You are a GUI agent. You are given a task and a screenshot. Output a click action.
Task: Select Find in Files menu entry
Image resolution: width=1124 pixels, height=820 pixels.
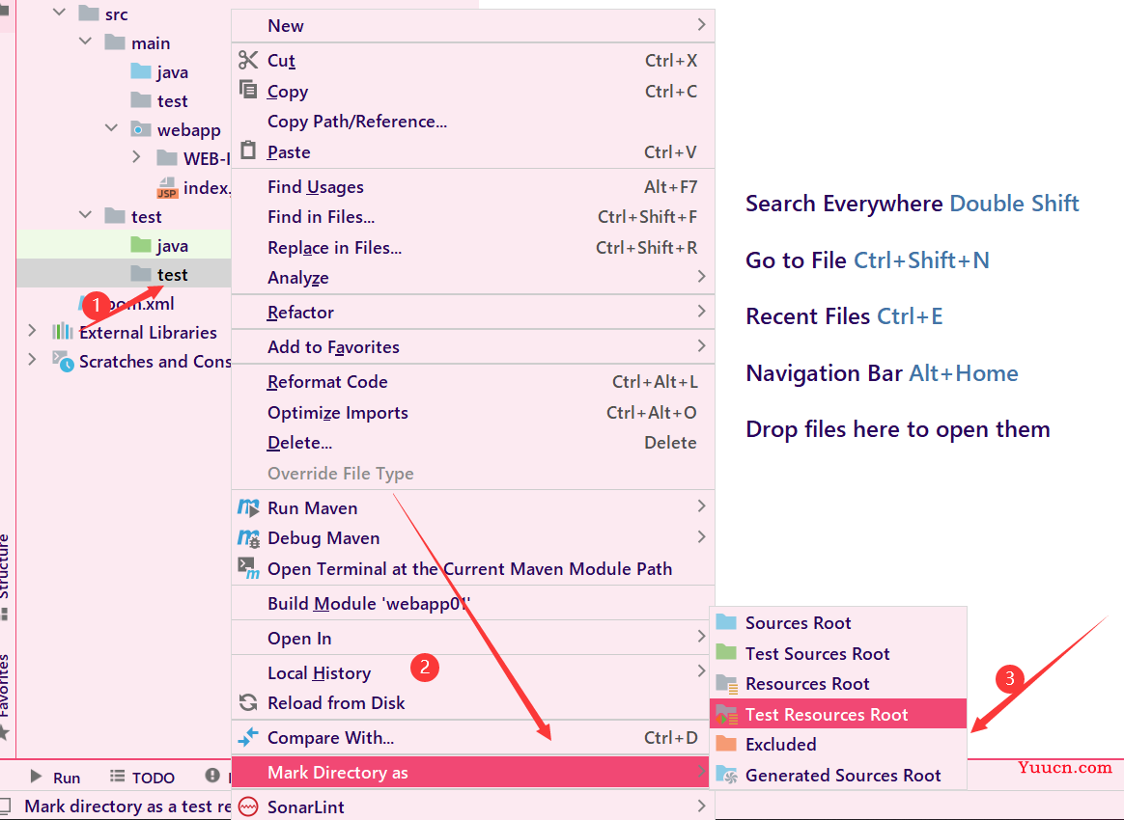point(473,216)
